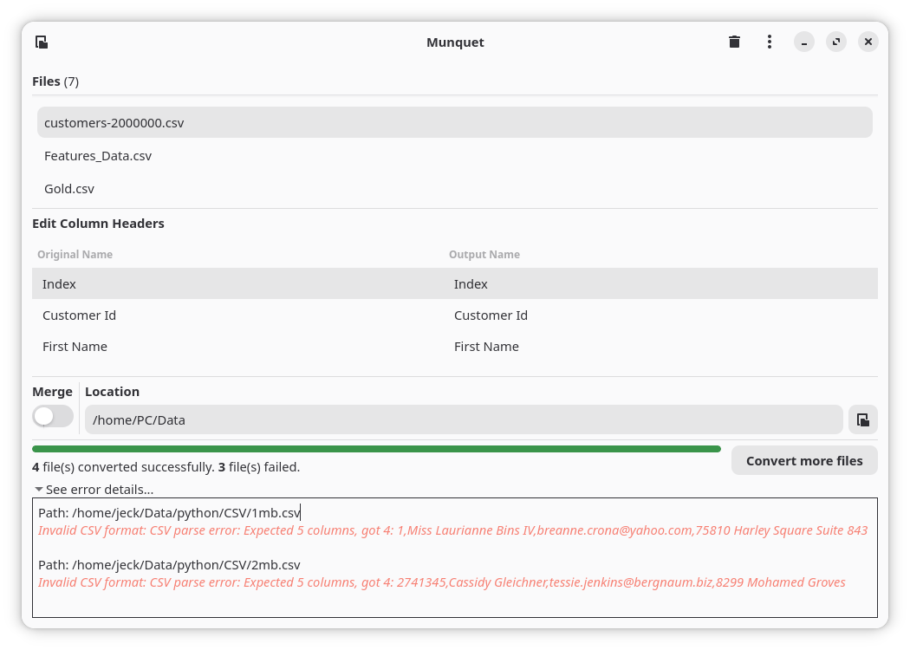Click the 2mb.csv error message text
The height and width of the screenshot is (650, 910).
442,582
